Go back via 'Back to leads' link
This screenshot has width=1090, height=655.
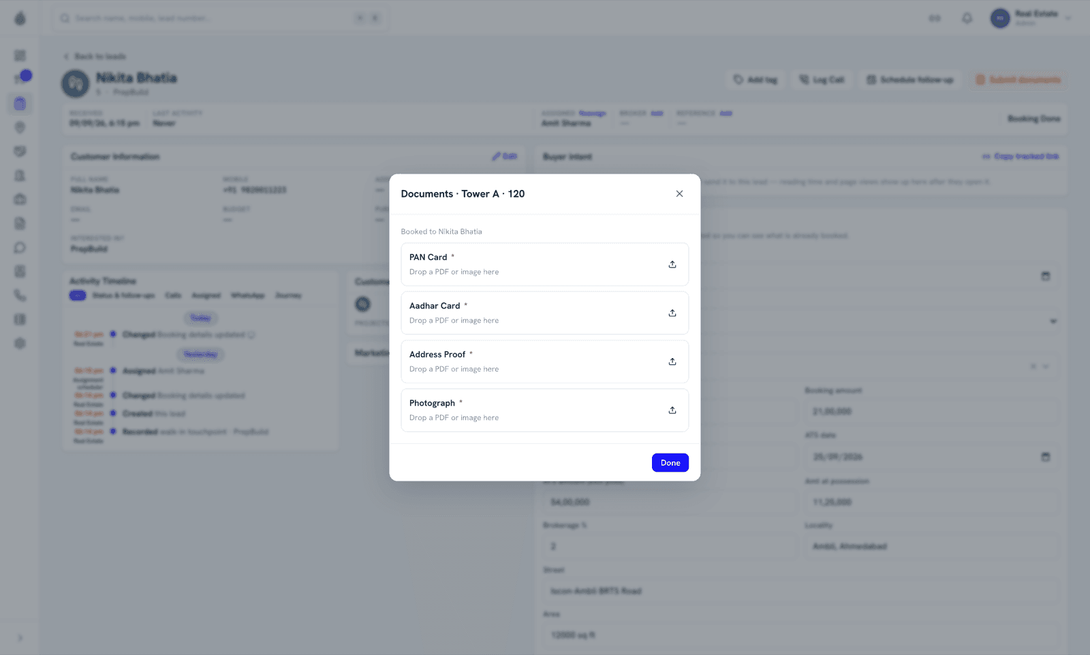click(95, 57)
